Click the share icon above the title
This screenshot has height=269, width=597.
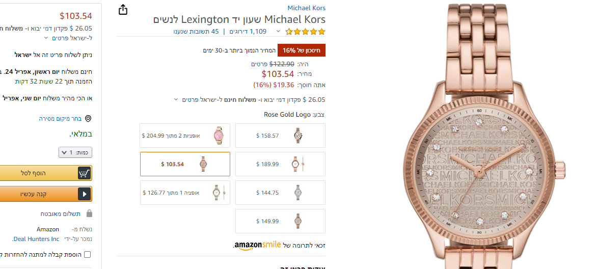(123, 10)
